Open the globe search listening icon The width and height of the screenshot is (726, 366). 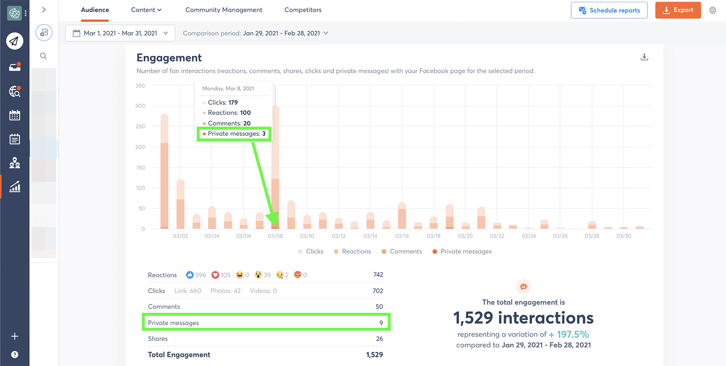coord(15,92)
